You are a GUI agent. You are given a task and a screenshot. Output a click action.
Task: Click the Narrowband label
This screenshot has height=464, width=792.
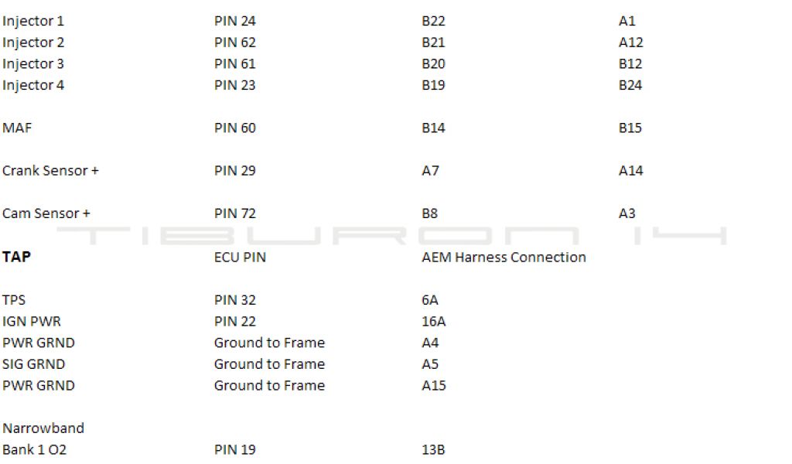[x=43, y=428]
